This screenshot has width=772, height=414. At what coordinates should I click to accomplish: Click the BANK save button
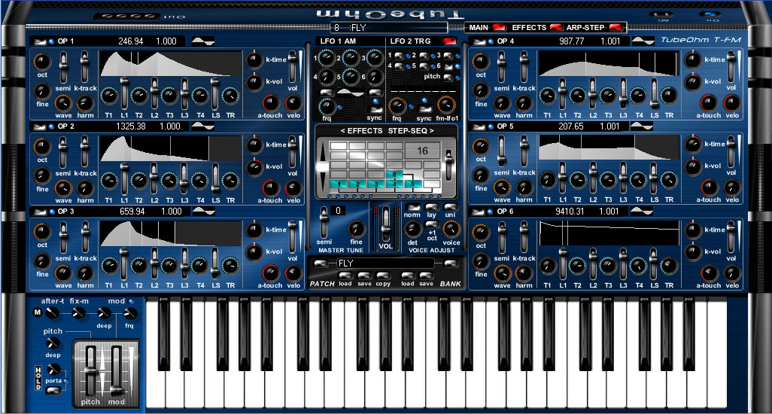pos(427,275)
